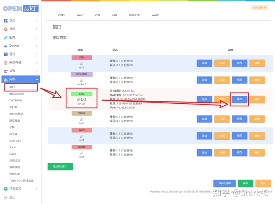Switch to the DOCKER tab

click(x=134, y=15)
